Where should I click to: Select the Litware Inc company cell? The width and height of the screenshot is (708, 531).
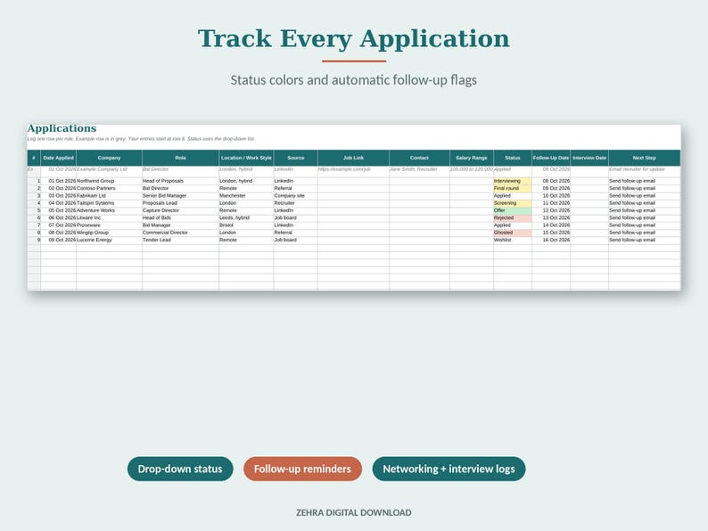tap(110, 218)
